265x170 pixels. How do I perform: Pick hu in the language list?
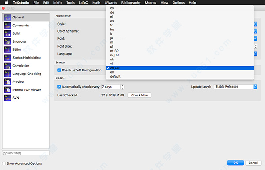(180, 30)
